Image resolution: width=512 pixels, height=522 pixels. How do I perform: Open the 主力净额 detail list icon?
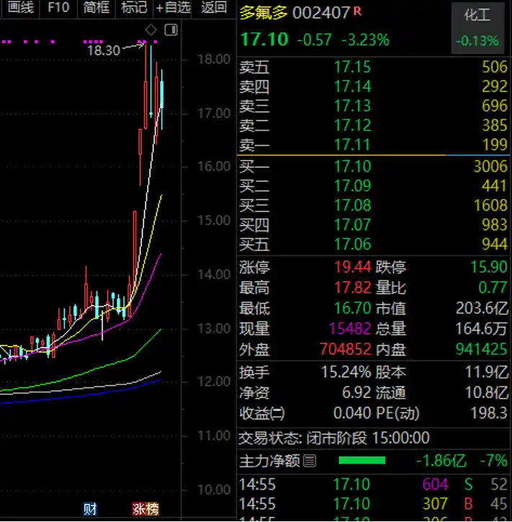click(310, 460)
